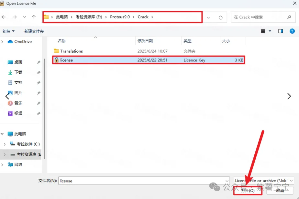
Task: Click the back navigation arrow
Action: click(x=4, y=17)
